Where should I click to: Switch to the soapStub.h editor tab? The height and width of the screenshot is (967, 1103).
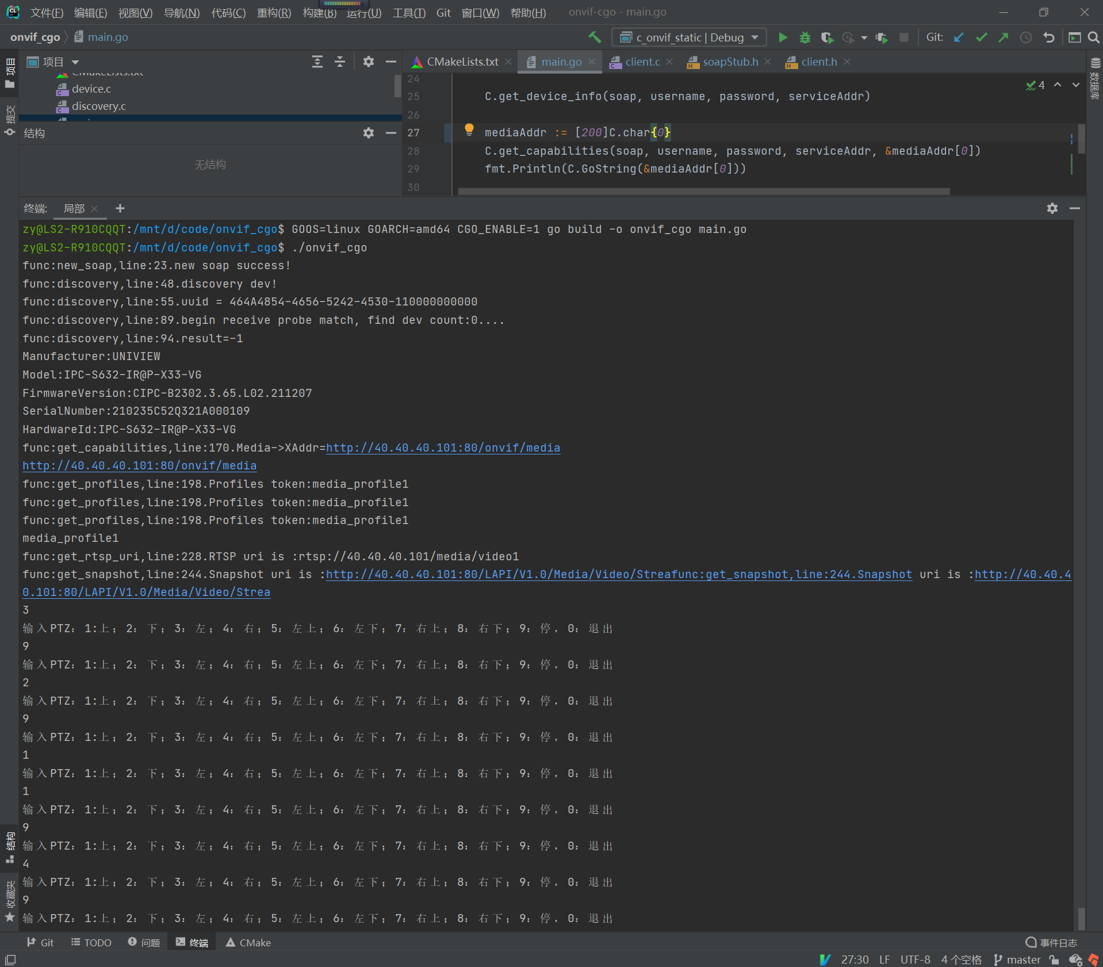click(729, 62)
